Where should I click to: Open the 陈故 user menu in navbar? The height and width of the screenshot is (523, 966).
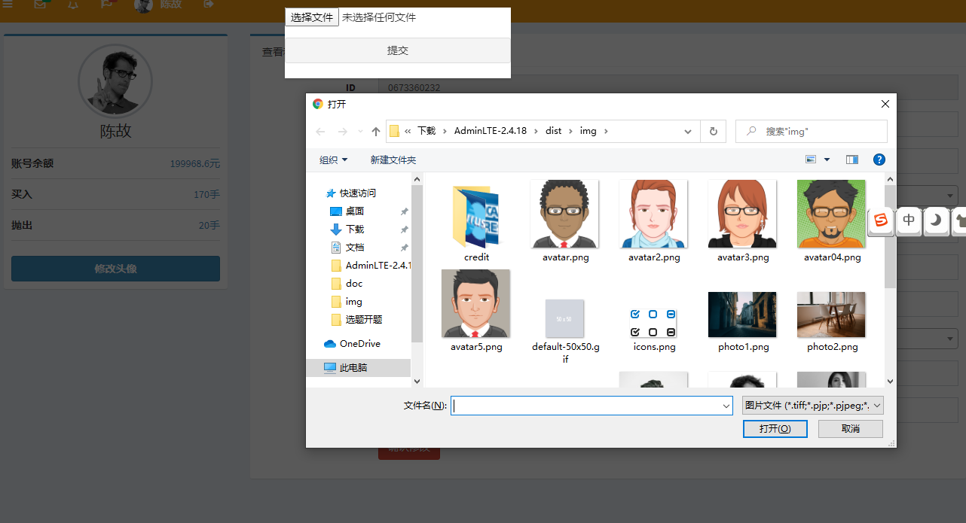(158, 5)
